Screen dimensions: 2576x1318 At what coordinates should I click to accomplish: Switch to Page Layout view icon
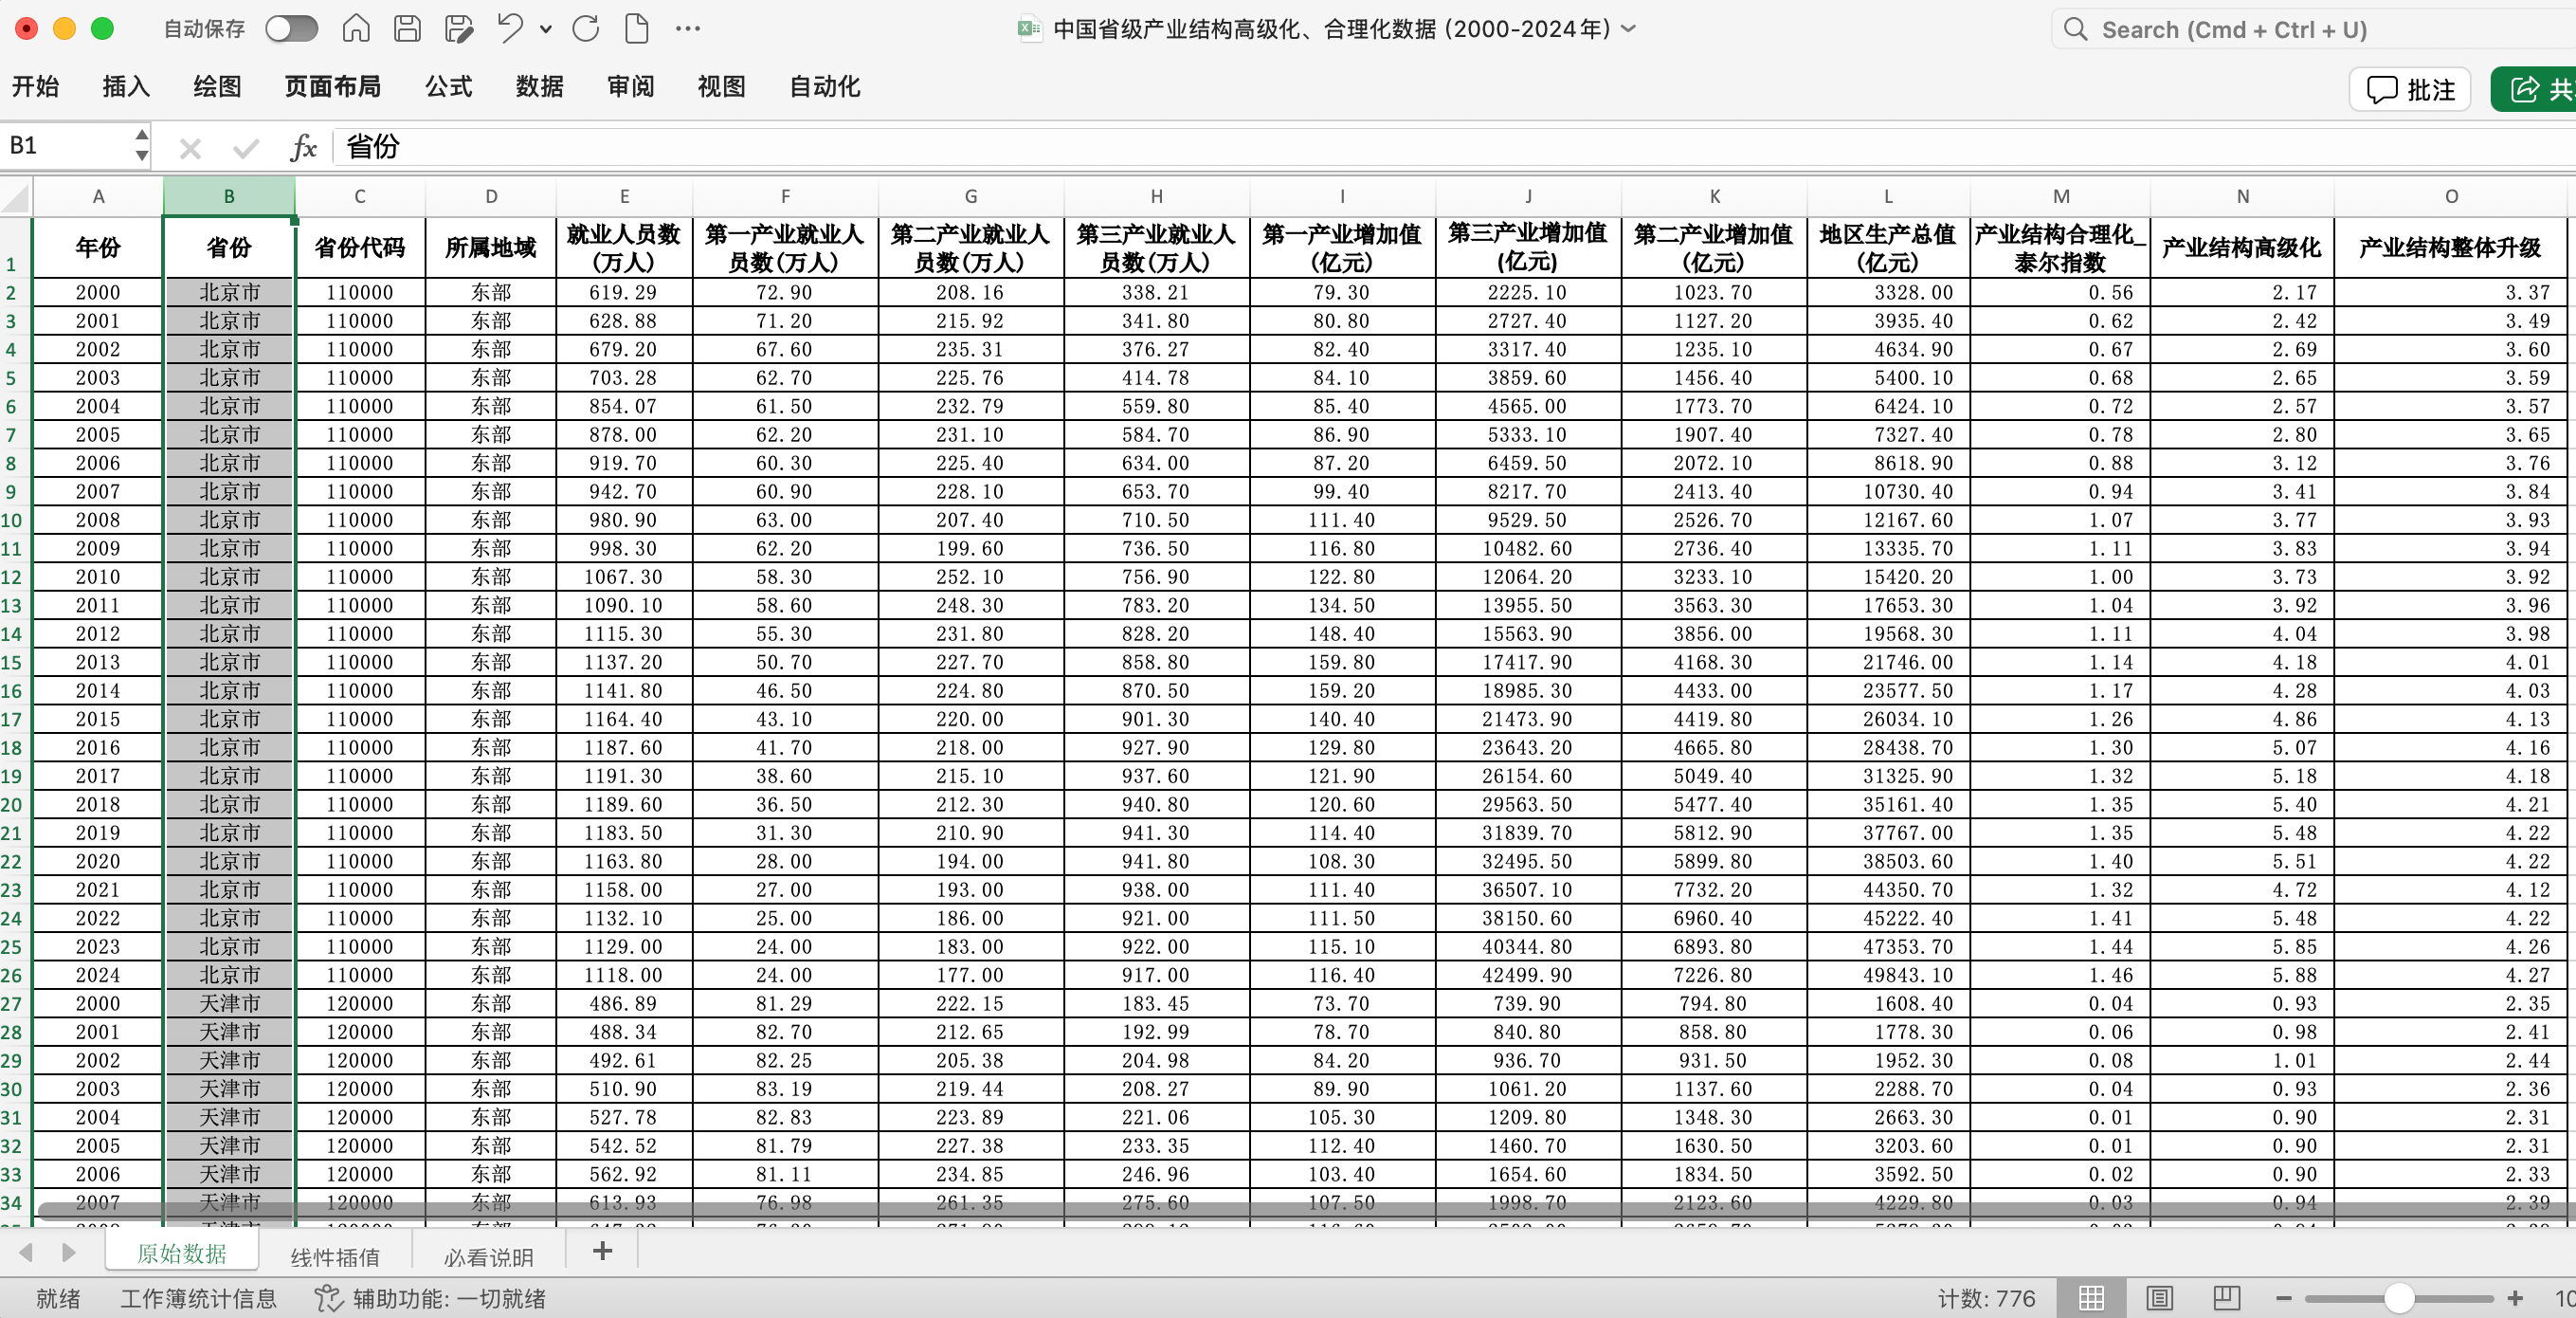tap(2159, 1298)
